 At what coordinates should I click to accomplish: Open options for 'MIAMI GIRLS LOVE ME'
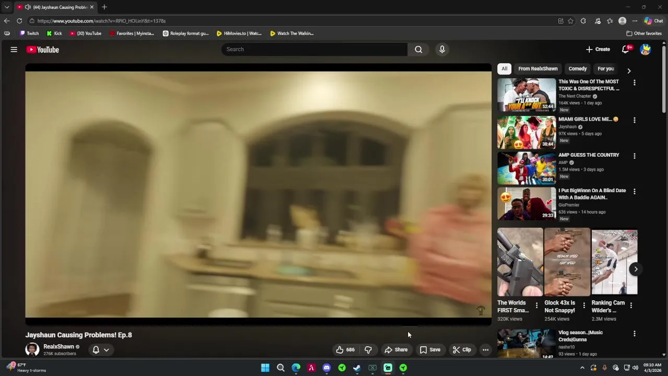[635, 120]
